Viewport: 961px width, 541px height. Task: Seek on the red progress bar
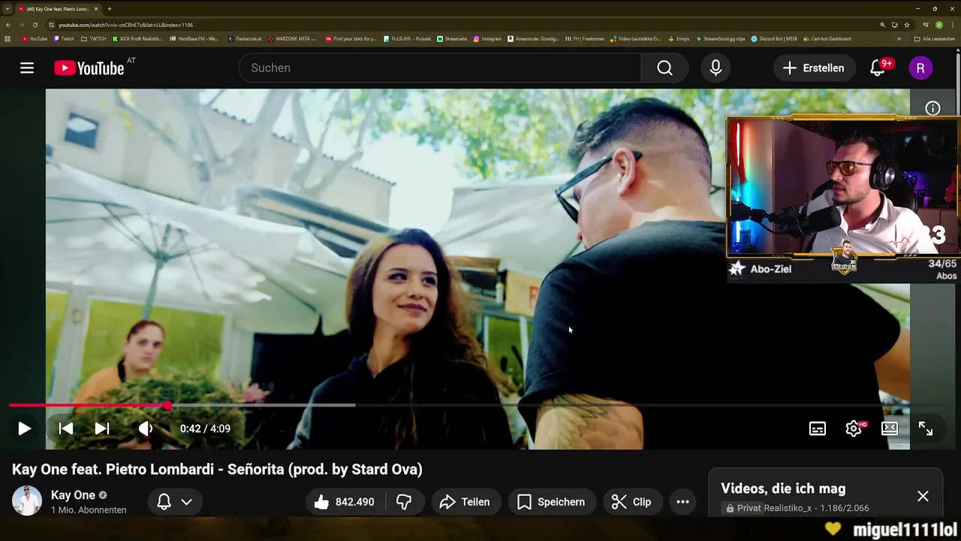(x=89, y=405)
